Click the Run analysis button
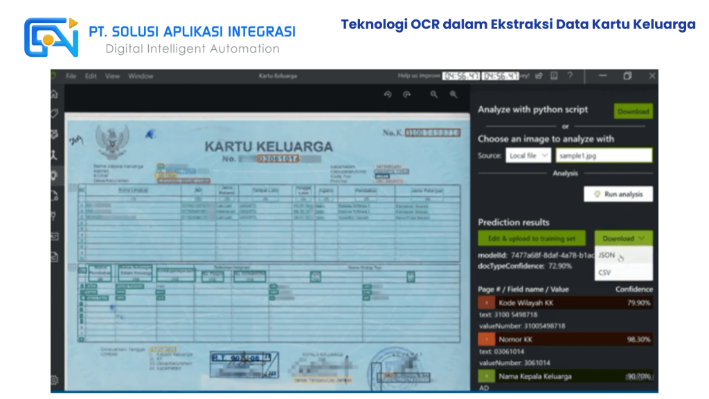 (618, 195)
